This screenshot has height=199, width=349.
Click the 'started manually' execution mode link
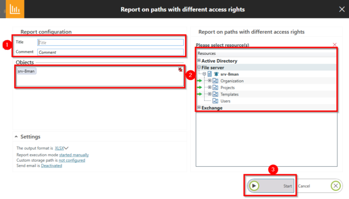[74, 155]
